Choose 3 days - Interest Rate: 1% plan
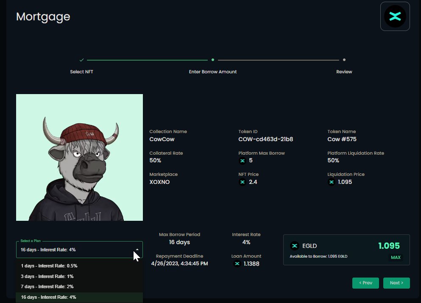The height and width of the screenshot is (303, 421). [79, 276]
